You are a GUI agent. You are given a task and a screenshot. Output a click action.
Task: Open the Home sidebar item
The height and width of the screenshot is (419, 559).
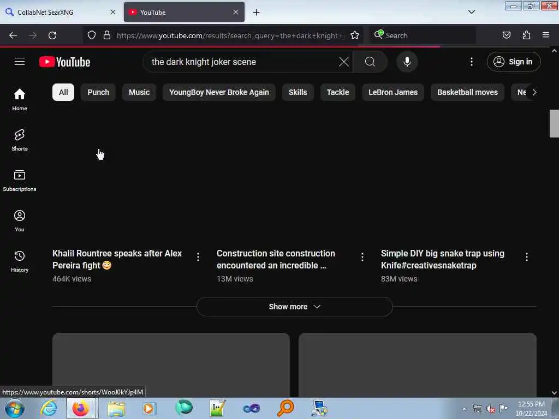pyautogui.click(x=20, y=99)
